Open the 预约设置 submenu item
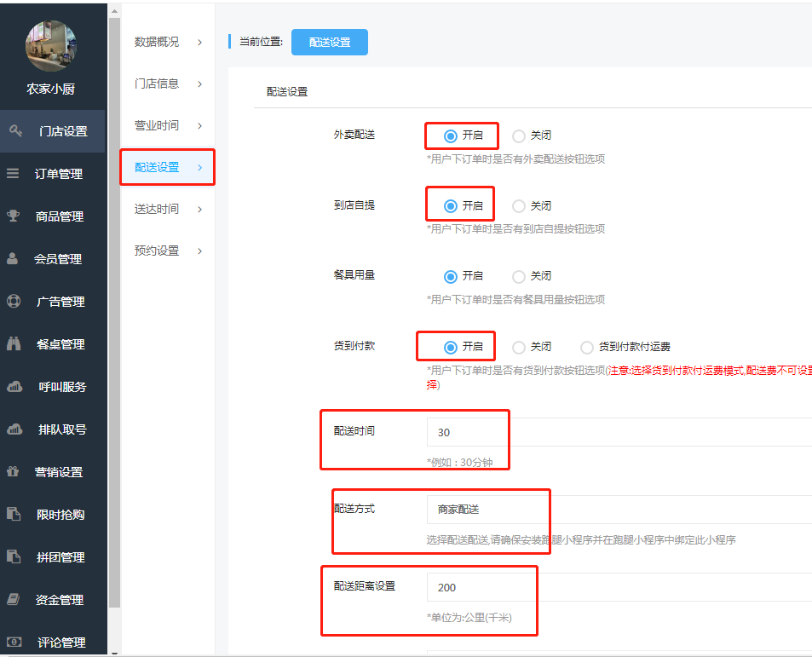The image size is (812, 657). coord(168,251)
